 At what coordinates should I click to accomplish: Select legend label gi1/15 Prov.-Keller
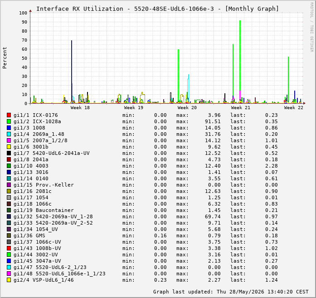44,185
